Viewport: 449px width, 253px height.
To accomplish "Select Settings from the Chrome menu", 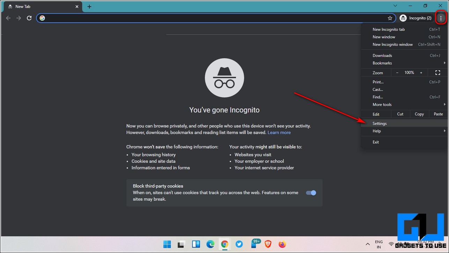I will tap(380, 123).
